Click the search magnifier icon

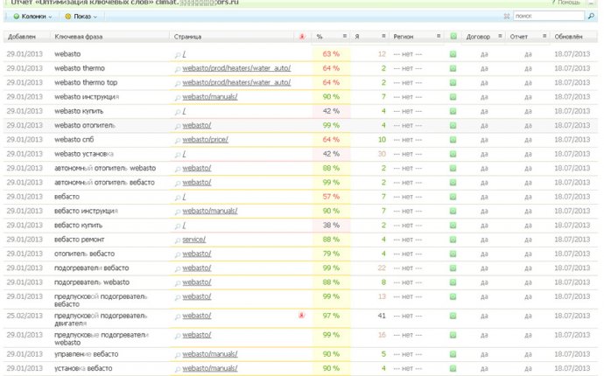[x=591, y=16]
